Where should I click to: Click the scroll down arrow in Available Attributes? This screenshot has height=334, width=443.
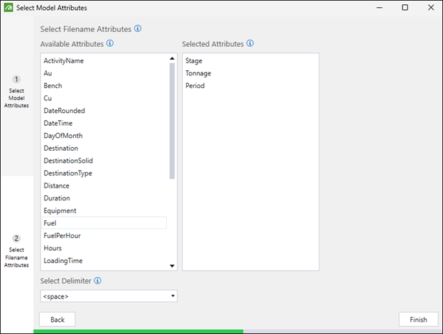click(x=172, y=266)
